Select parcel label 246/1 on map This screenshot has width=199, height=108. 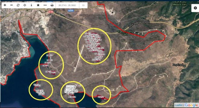point(49,55)
